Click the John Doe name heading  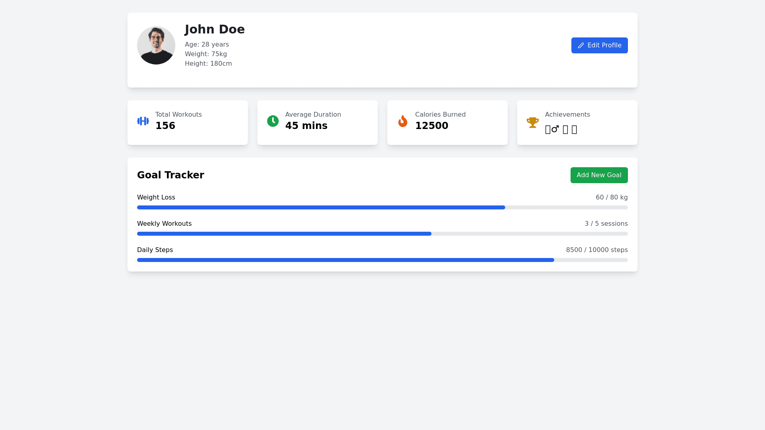215,29
